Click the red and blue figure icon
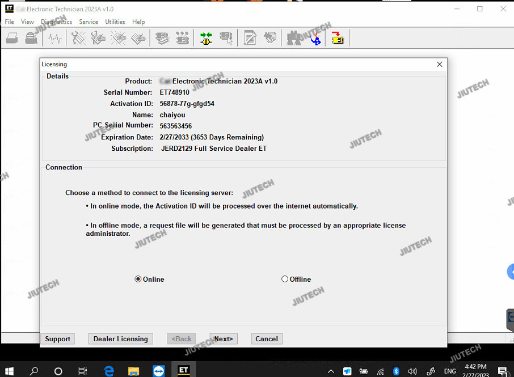 coord(315,39)
